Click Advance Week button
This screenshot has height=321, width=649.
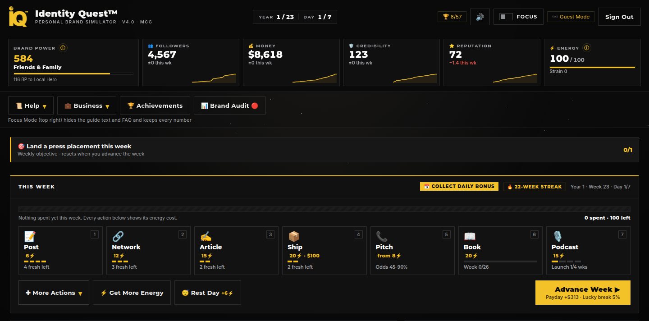583,293
